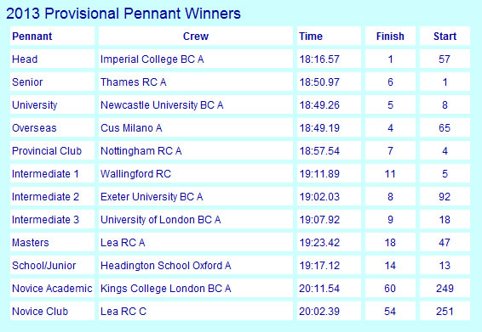
Task: Click Cus Milano A time 18:49.19
Action: (329, 128)
